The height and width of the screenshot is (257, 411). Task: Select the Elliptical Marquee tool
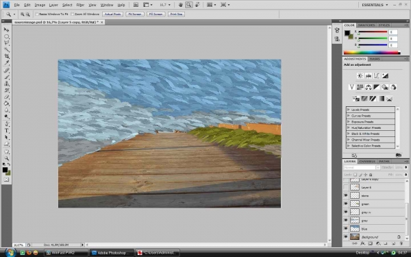6,36
